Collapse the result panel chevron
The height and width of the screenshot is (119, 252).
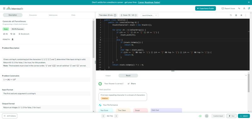[x=246, y=75]
